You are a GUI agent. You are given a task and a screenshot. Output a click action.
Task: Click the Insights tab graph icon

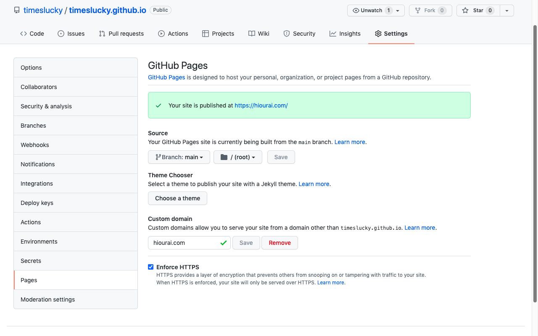point(333,34)
